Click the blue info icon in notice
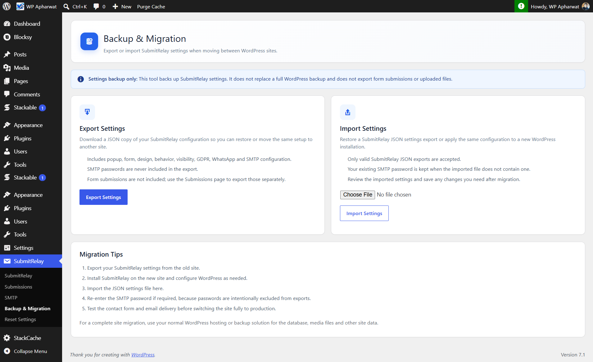Screen dimensions: 593x362 click(81, 79)
